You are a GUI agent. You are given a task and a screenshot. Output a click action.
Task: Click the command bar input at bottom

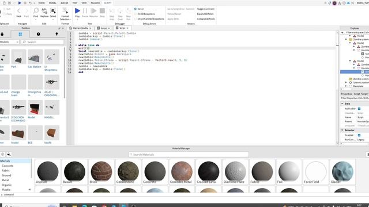[x=184, y=194]
